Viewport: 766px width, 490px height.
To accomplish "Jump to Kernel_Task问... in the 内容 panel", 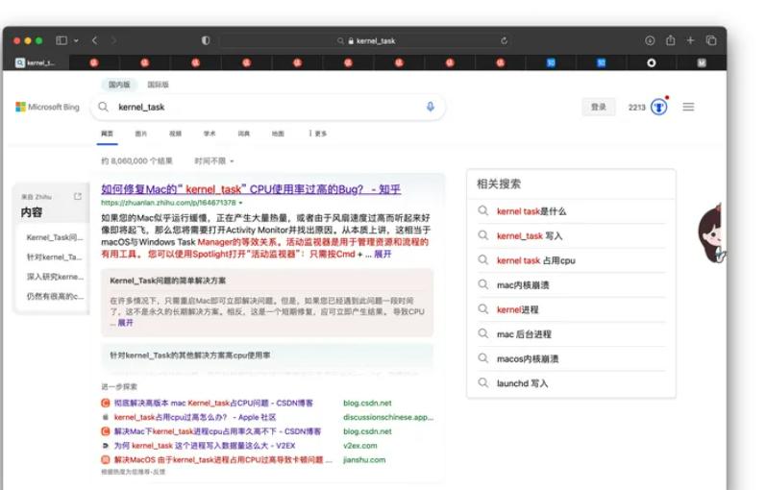I will pyautogui.click(x=55, y=237).
